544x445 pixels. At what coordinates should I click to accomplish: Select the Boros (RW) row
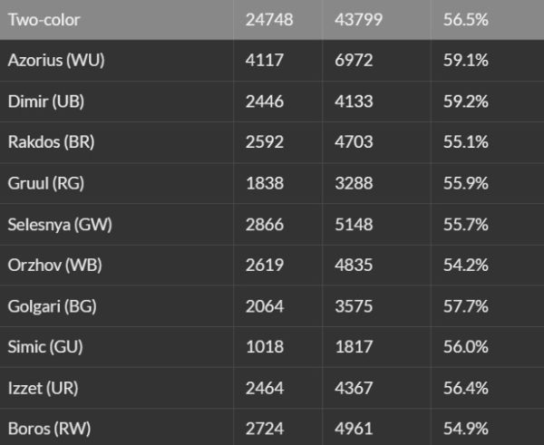(x=47, y=429)
